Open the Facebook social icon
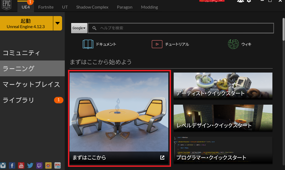This screenshot has width=285, height=170. [x=12, y=165]
